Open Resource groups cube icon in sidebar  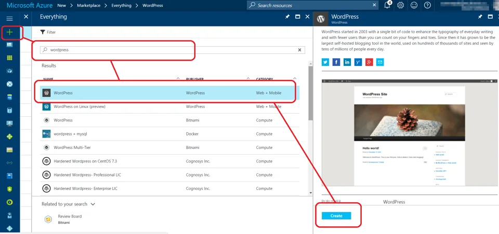click(x=9, y=71)
